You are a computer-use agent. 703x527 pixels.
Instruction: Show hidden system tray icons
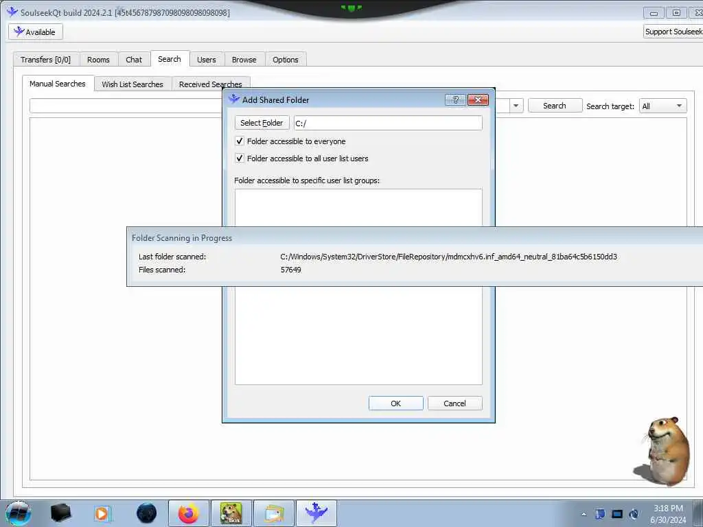pos(584,514)
